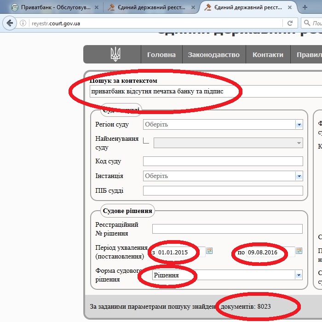The width and height of the screenshot is (322, 322).
Task: Click the документів: 8023 results text
Action: (246, 306)
